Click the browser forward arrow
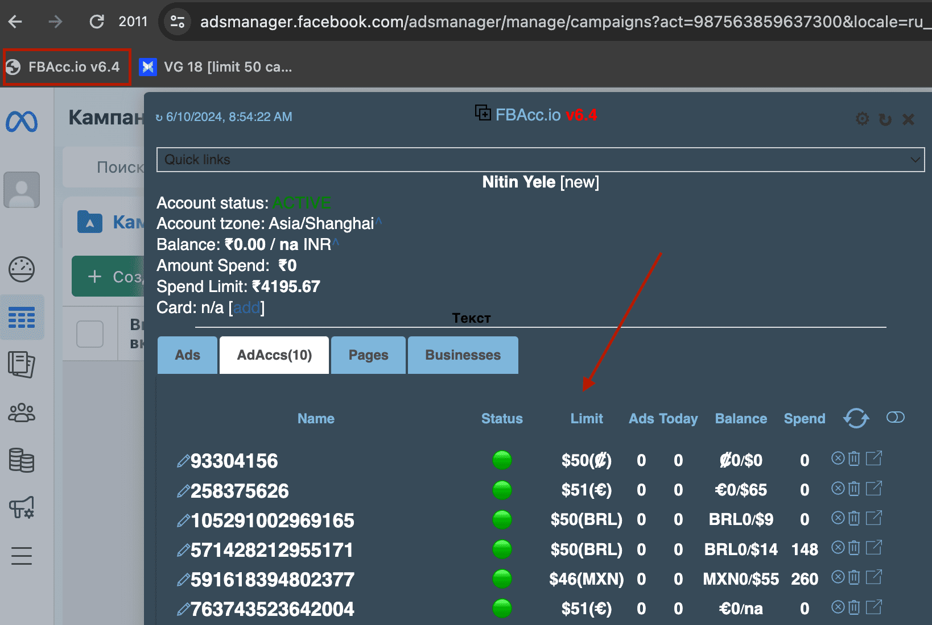This screenshot has height=625, width=932. 55,22
